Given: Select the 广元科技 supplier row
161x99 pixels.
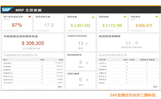Looking at the screenshot, I should click(x=128, y=66).
